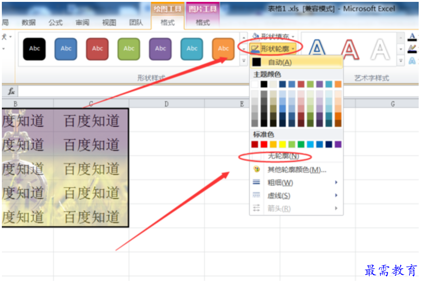Pick standard green color swatch
The image size is (421, 285).
click(301, 144)
